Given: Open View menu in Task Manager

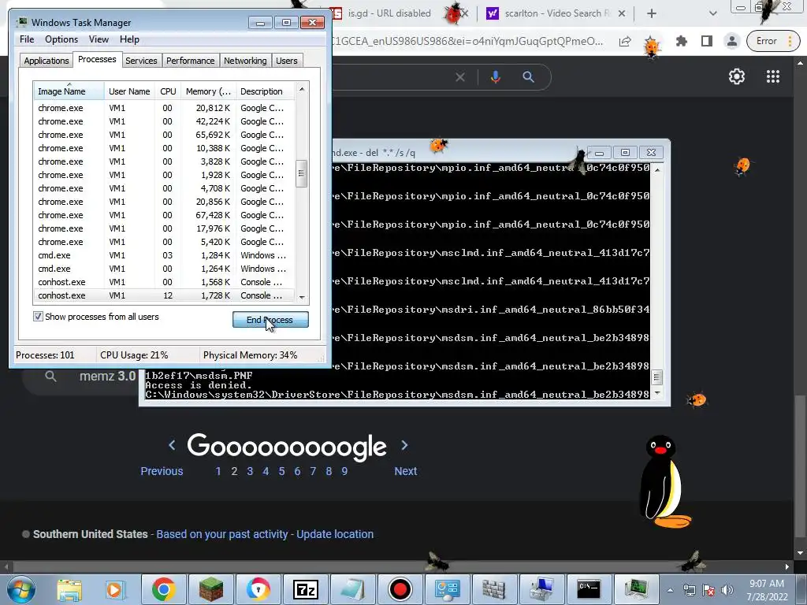Looking at the screenshot, I should click(99, 39).
